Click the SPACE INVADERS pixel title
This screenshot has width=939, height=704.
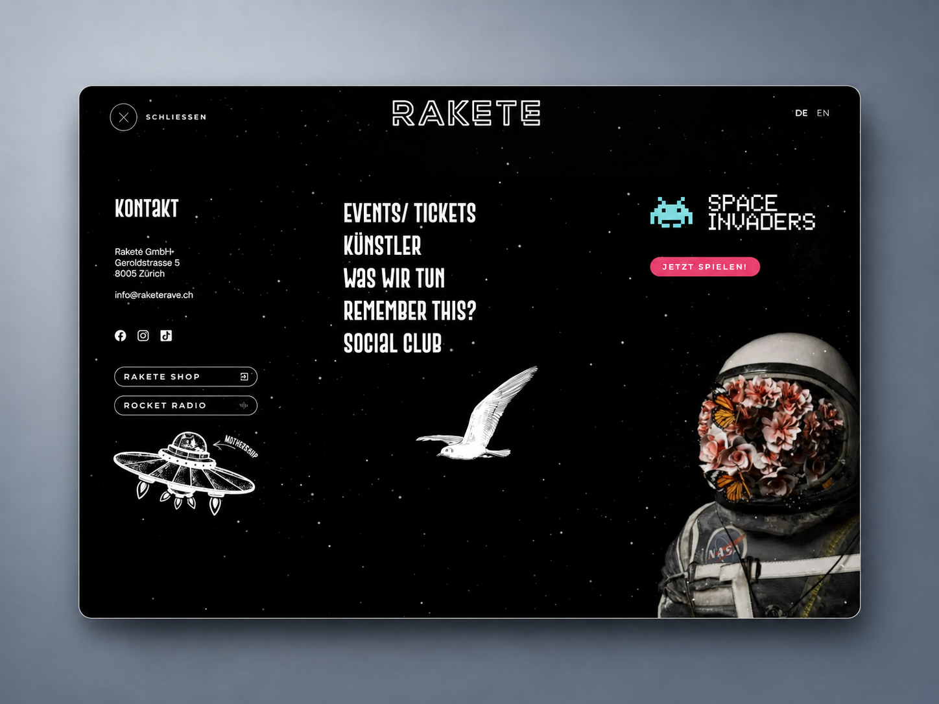click(x=761, y=213)
